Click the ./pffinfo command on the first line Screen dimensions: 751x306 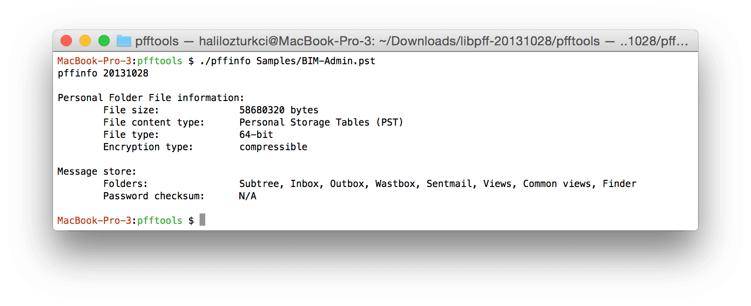(225, 61)
